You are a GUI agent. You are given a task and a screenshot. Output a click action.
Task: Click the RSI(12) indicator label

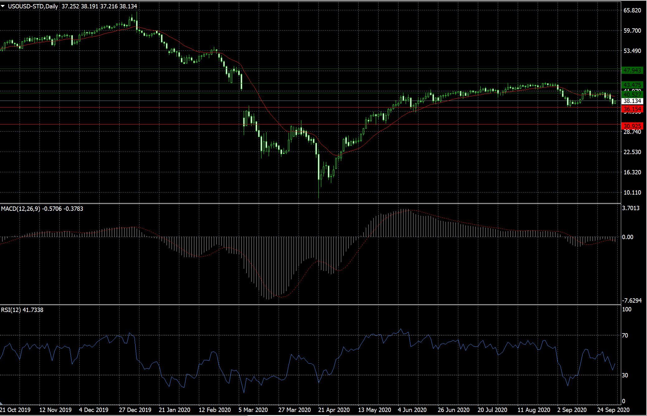(x=11, y=310)
